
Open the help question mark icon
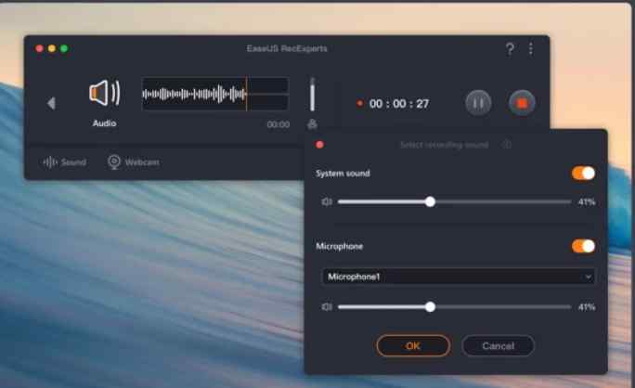(510, 49)
